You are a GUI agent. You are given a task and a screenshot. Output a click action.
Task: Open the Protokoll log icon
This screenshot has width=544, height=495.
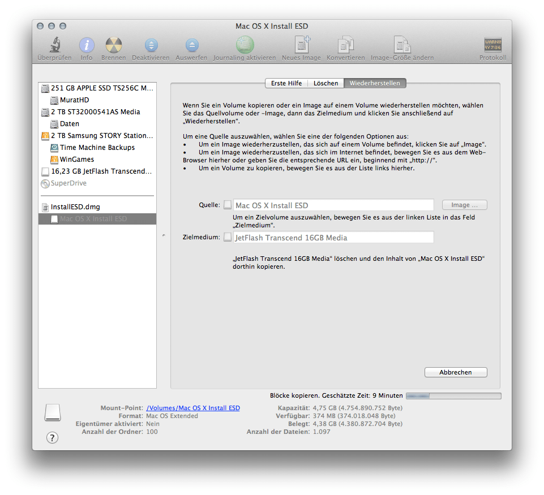tap(492, 45)
